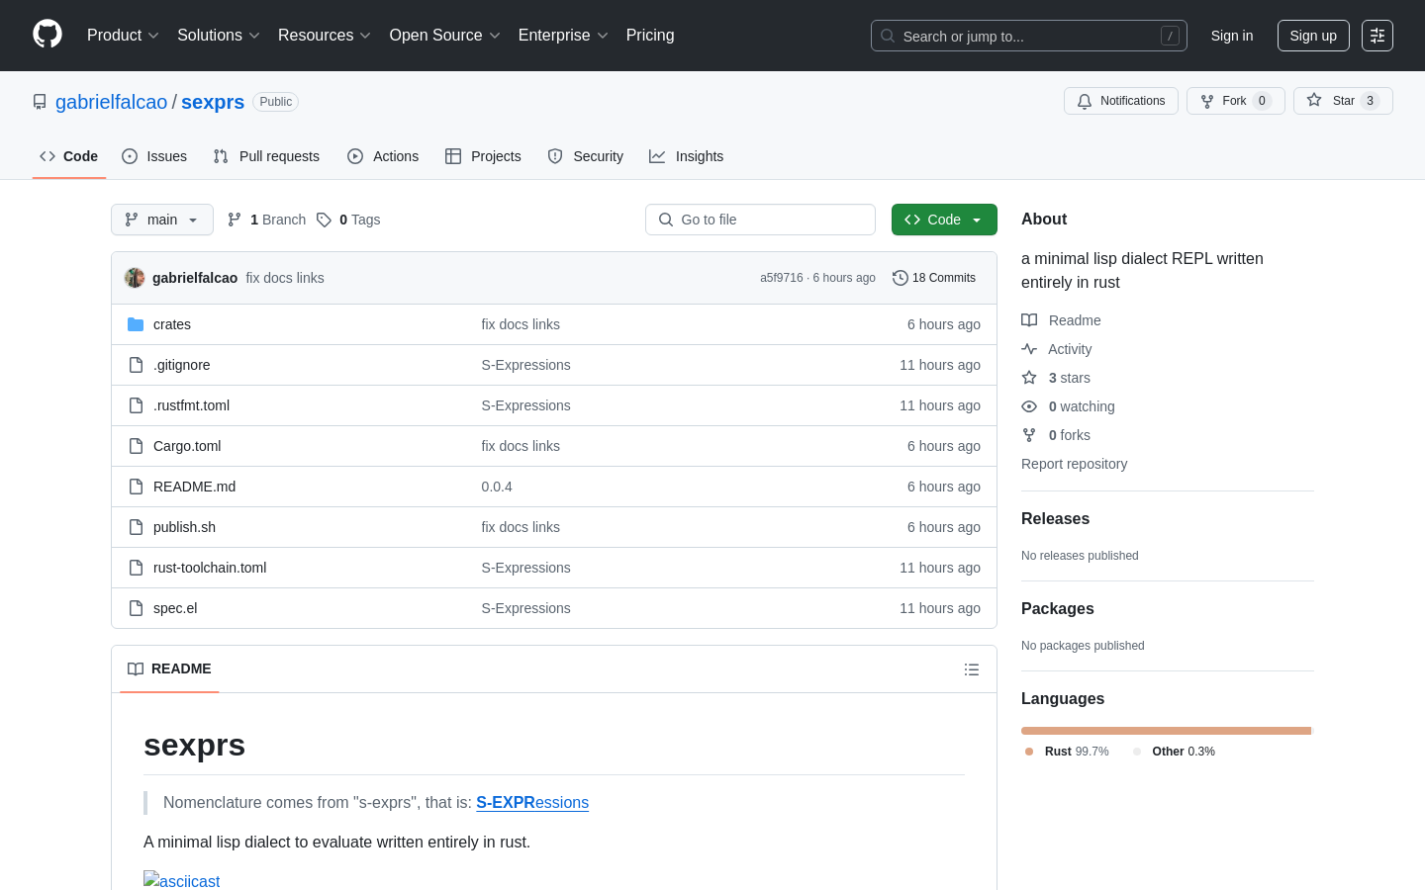Open the publish.sh file

click(x=184, y=527)
